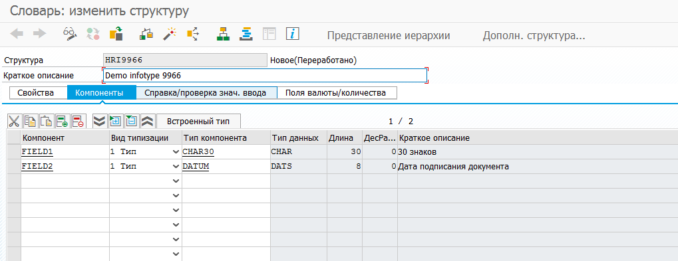Click the Activate wand icon

click(x=169, y=34)
